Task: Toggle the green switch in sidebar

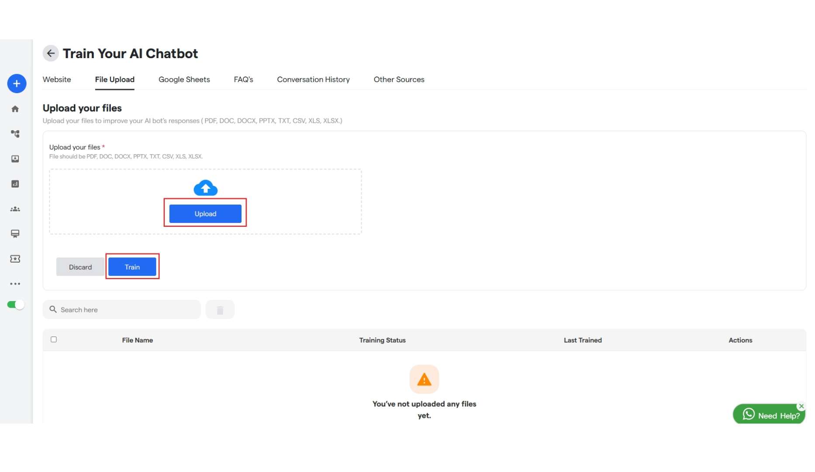Action: [16, 305]
